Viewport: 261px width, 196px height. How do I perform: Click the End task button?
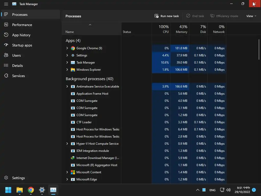click(x=195, y=16)
